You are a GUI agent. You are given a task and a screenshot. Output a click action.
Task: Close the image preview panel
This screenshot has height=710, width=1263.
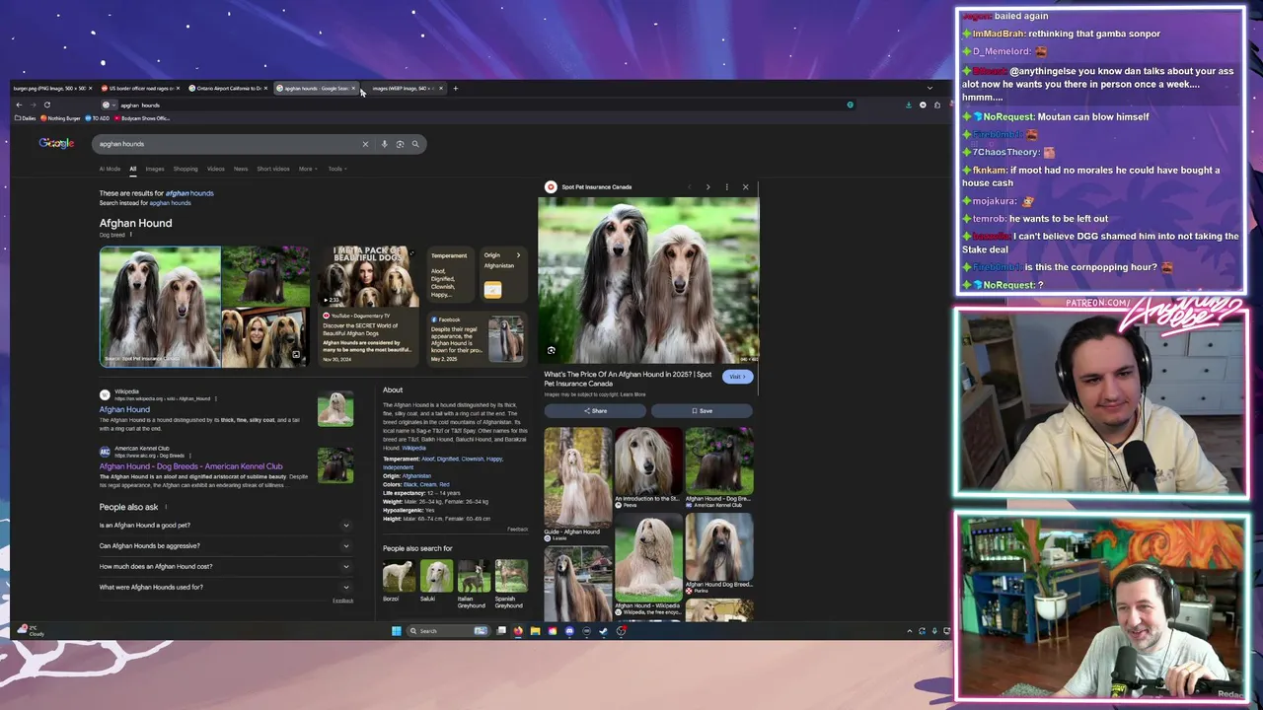[745, 186]
